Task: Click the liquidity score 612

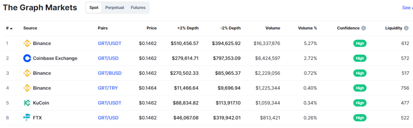Action: click(405, 43)
